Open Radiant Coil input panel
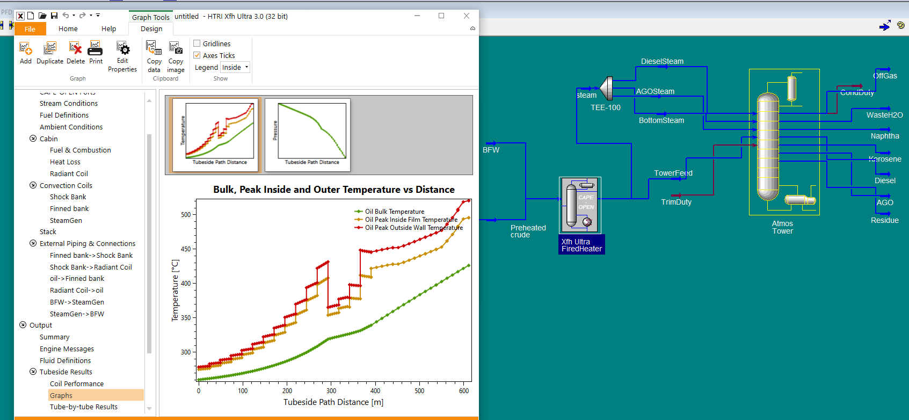This screenshot has height=420, width=909. click(x=69, y=173)
